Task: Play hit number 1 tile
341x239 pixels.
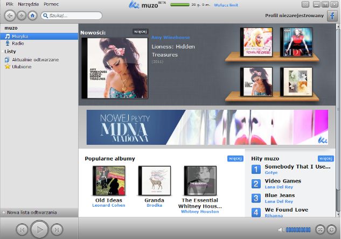Action: coord(256,170)
